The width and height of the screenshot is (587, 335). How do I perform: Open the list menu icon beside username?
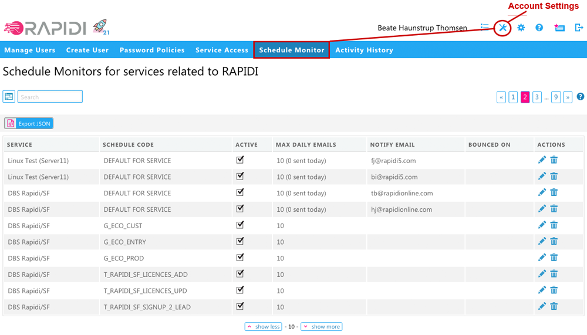click(484, 27)
